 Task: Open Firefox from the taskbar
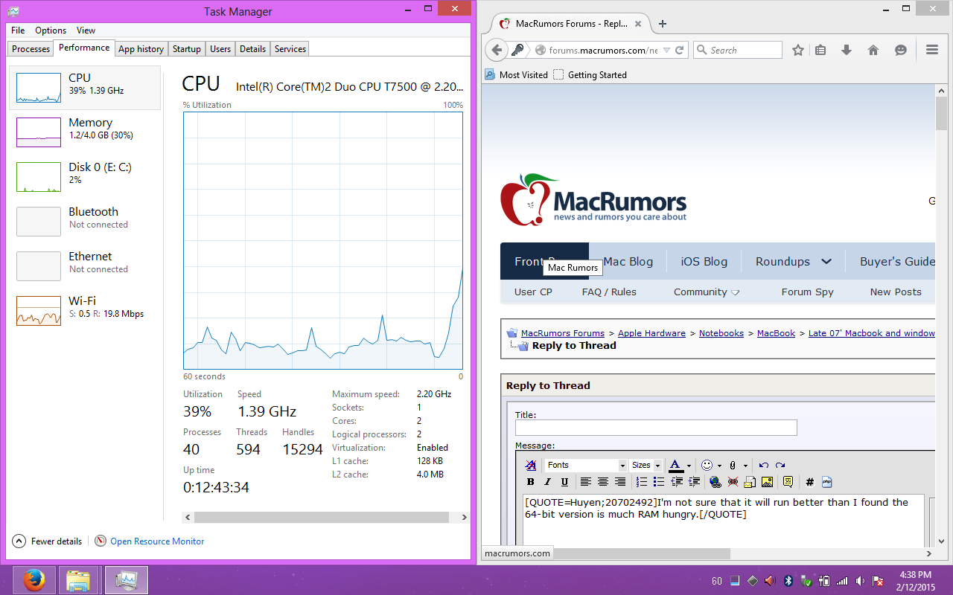[33, 580]
